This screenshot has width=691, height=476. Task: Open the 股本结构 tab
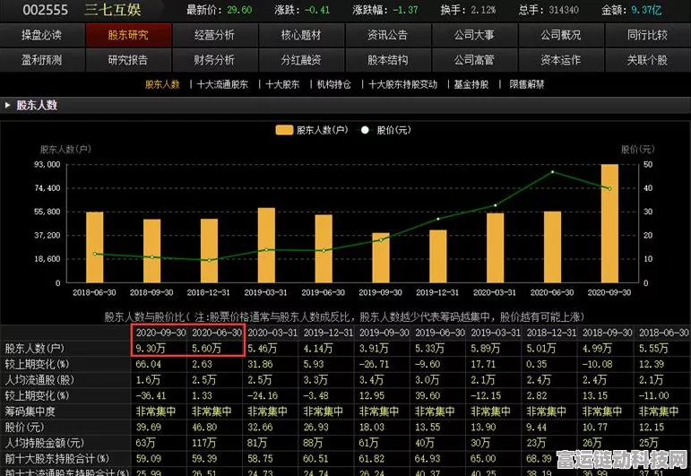pyautogui.click(x=387, y=60)
